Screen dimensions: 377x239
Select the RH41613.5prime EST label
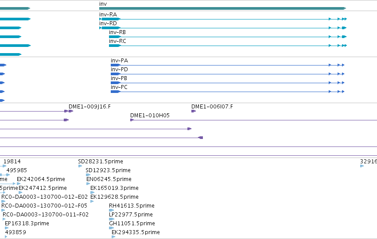click(x=132, y=206)
